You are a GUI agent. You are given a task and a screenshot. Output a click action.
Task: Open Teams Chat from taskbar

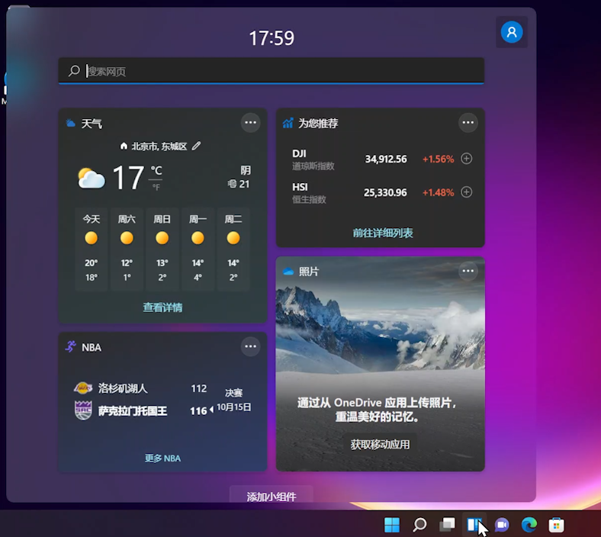(x=502, y=525)
